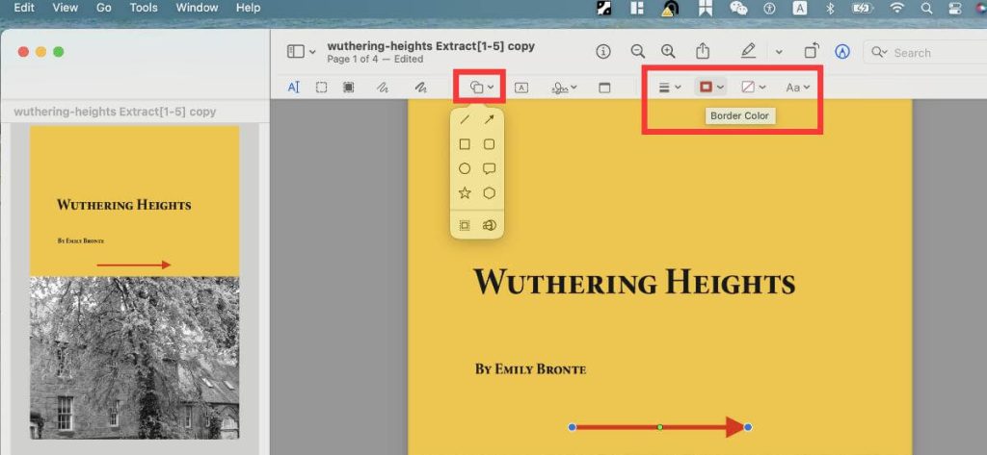Open the Sign signature dropdown
Image resolution: width=987 pixels, height=455 pixels.
564,88
